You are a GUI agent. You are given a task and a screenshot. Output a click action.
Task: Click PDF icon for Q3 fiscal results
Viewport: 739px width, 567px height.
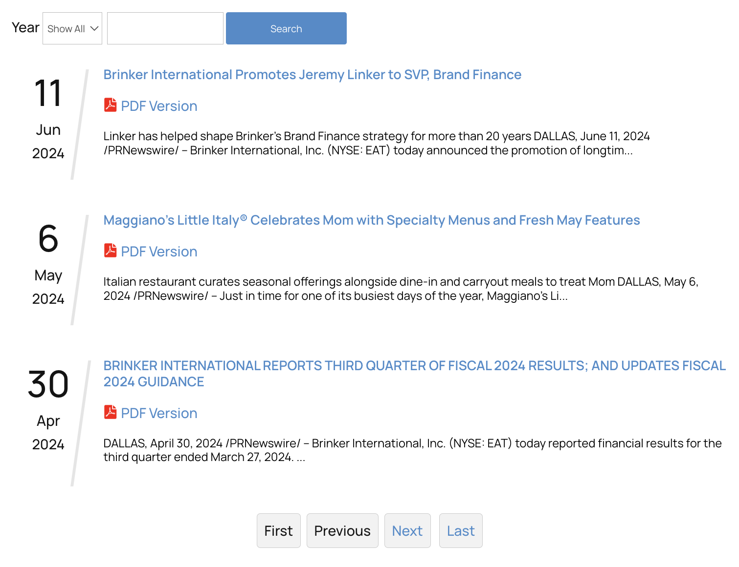(x=110, y=413)
